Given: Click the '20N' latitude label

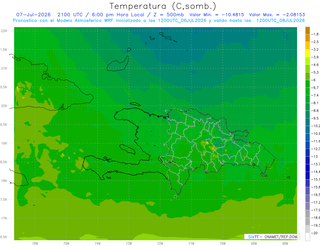Looking at the screenshot, I should [x=4, y=106].
